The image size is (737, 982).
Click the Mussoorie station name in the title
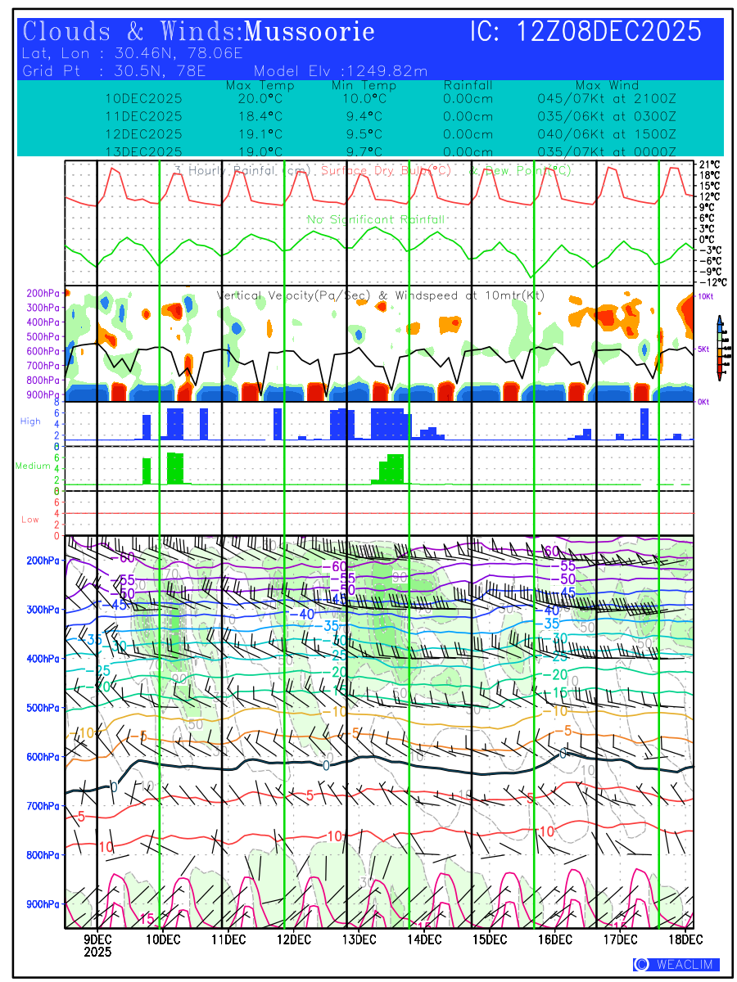pyautogui.click(x=310, y=32)
